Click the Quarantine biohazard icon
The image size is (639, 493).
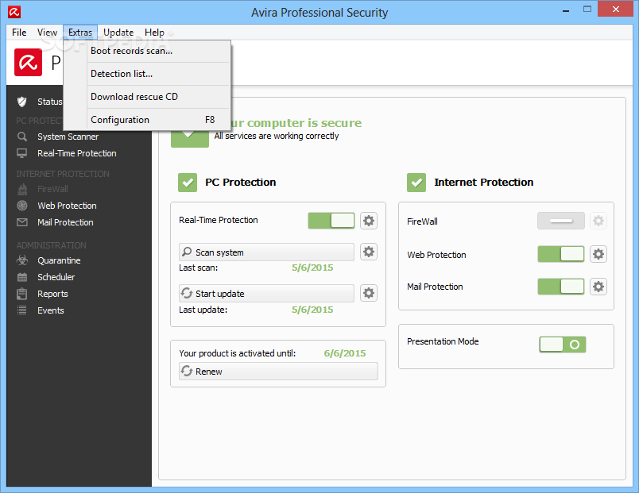[22, 260]
